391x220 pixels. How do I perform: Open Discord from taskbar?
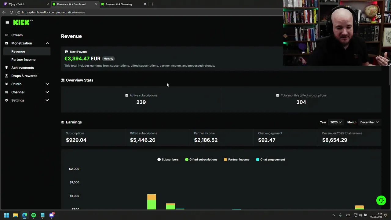tap(52, 215)
